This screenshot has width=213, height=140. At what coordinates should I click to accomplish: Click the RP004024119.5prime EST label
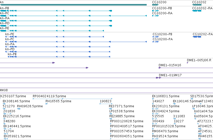[x=50, y=96]
